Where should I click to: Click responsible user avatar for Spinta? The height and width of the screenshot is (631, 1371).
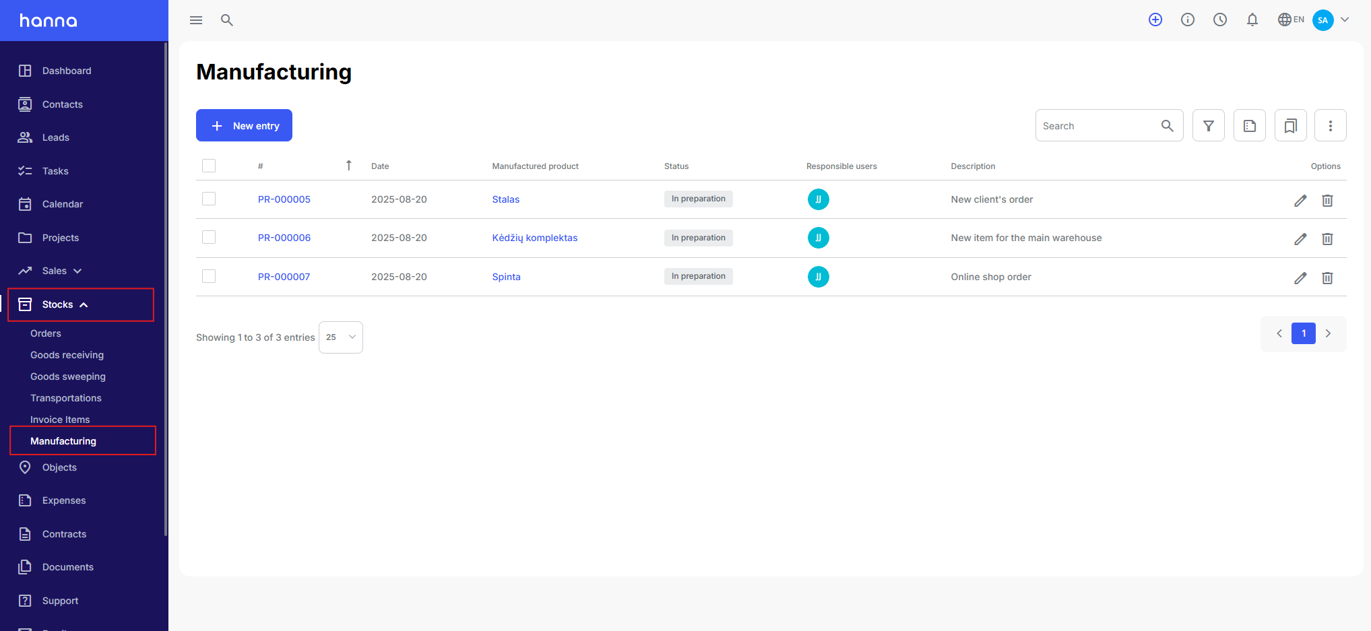819,277
